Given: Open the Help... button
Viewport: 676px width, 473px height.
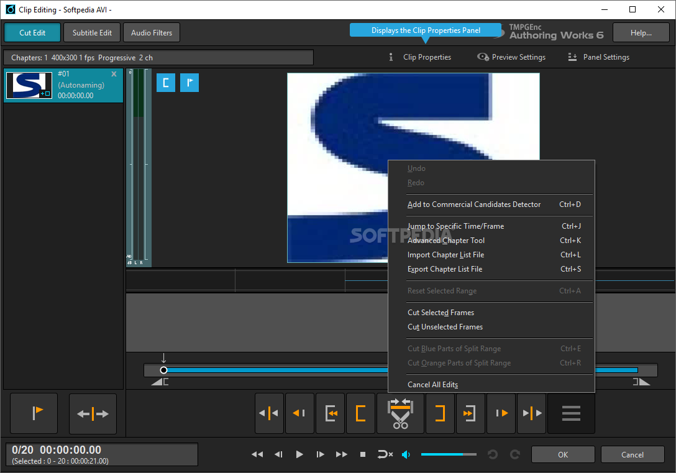Looking at the screenshot, I should pos(641,33).
